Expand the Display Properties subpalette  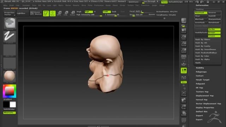205,108
